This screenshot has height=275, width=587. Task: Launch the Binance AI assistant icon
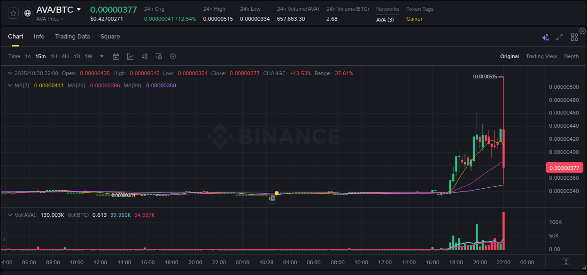pos(545,37)
